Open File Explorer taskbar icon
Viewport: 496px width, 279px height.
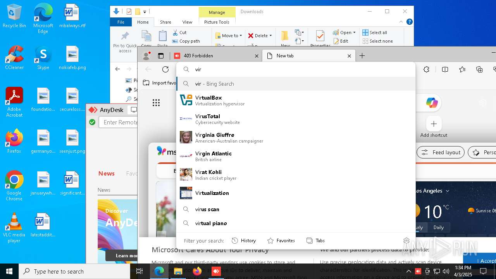(x=178, y=271)
